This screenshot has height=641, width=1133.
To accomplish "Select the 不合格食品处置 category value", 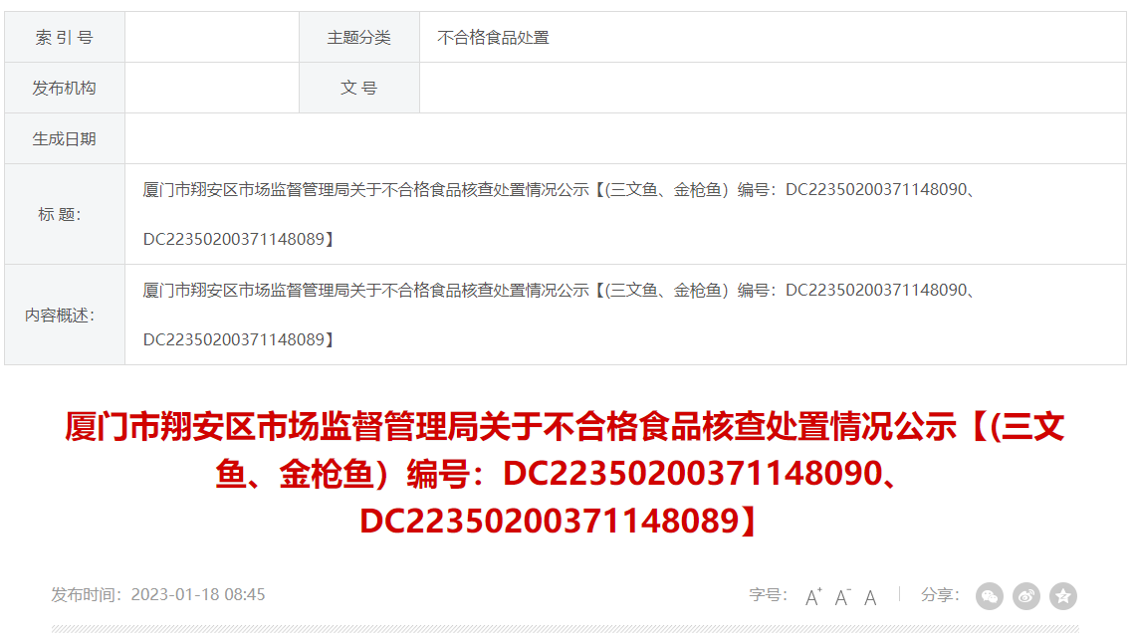I will [494, 38].
